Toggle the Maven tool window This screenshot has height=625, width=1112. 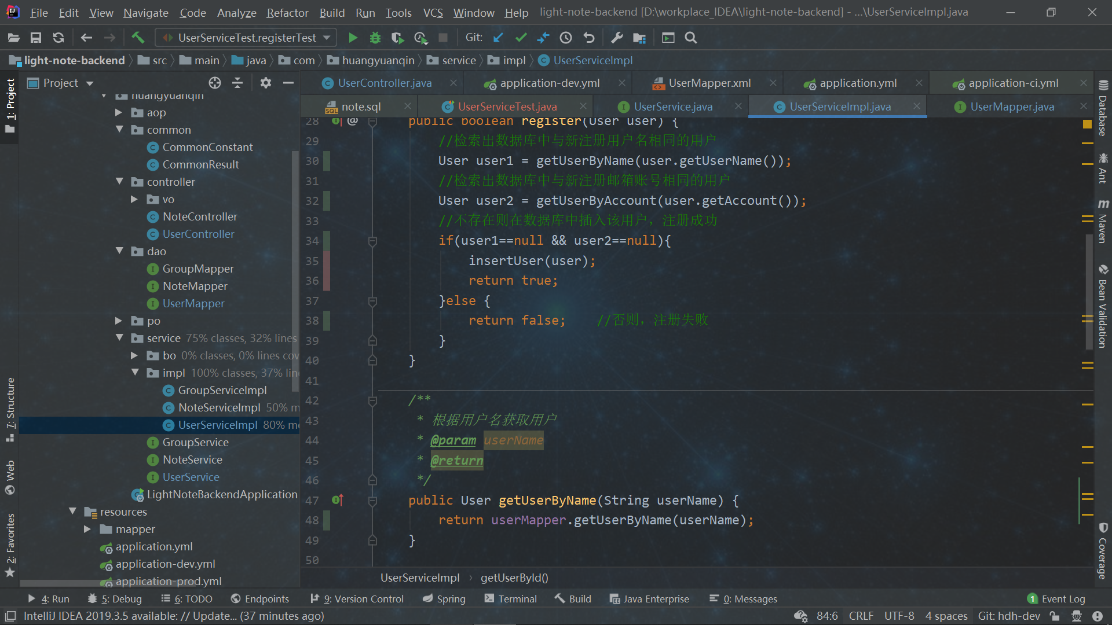[x=1103, y=220]
